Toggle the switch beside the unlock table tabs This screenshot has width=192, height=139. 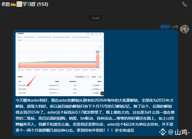tap(88, 77)
